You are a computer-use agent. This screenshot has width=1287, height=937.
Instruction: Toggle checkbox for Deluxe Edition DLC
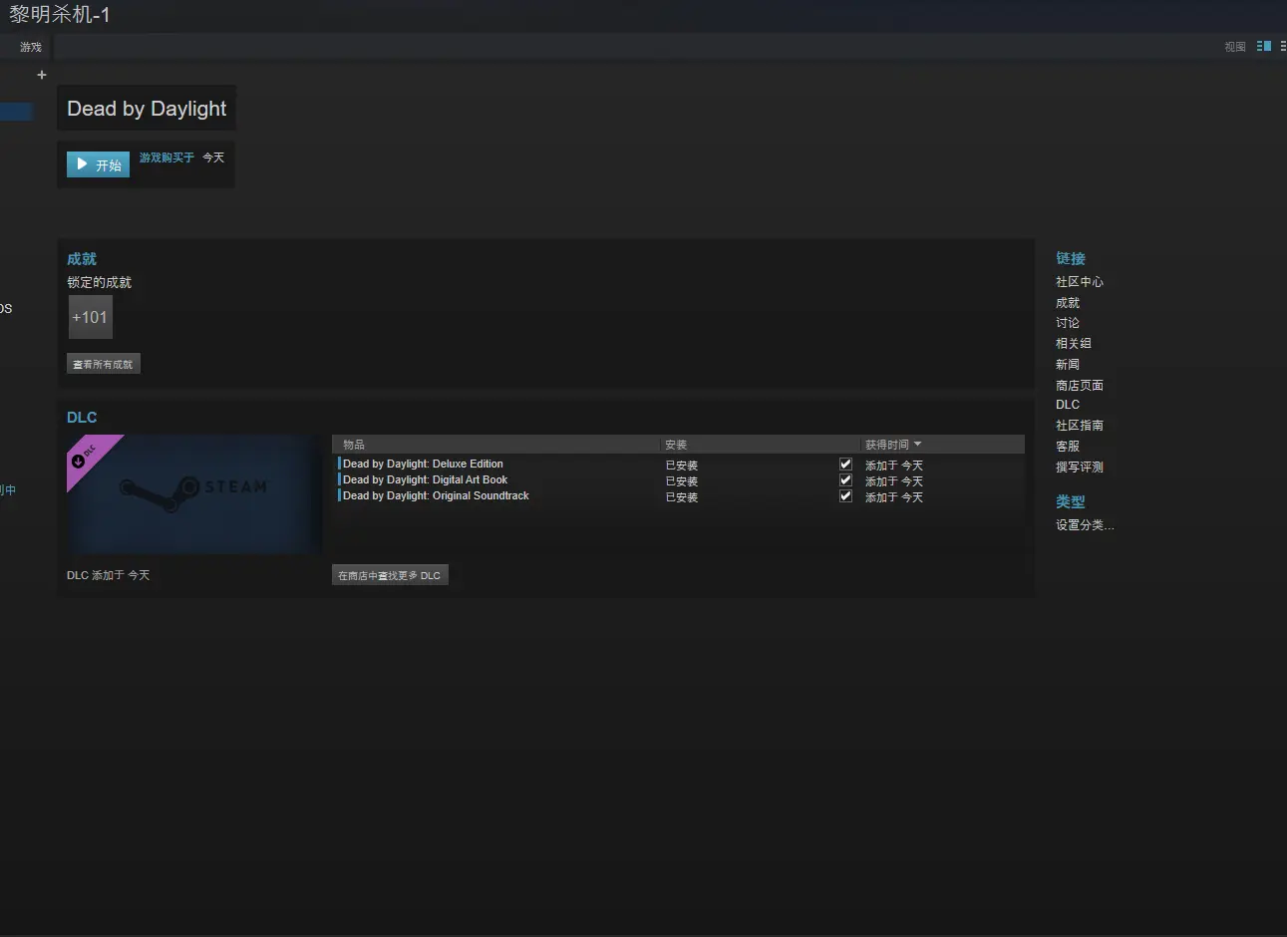(845, 465)
